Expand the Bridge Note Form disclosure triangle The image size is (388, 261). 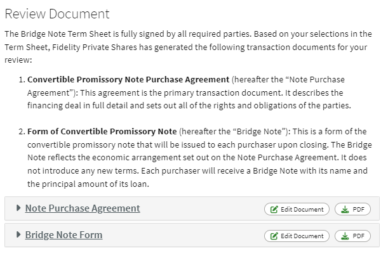point(18,234)
